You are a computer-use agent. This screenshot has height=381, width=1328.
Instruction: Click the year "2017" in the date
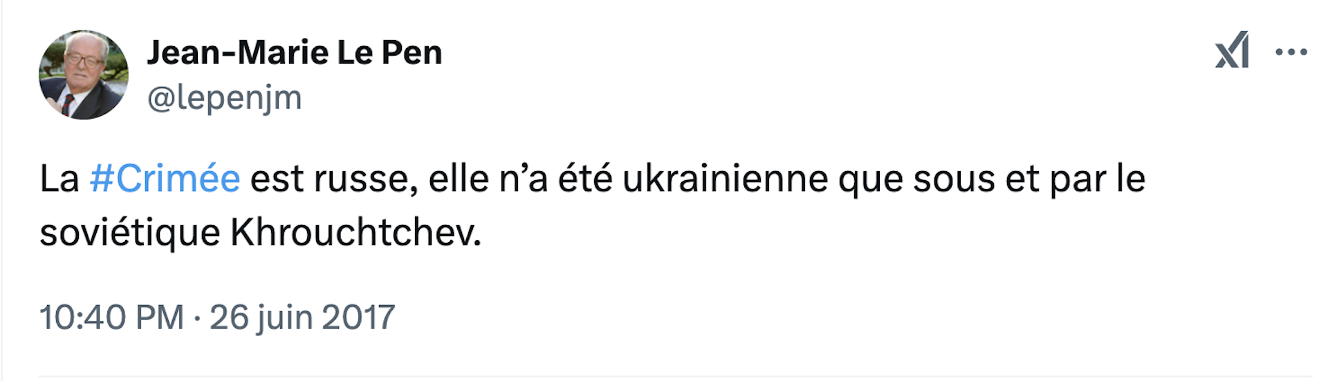pyautogui.click(x=358, y=317)
